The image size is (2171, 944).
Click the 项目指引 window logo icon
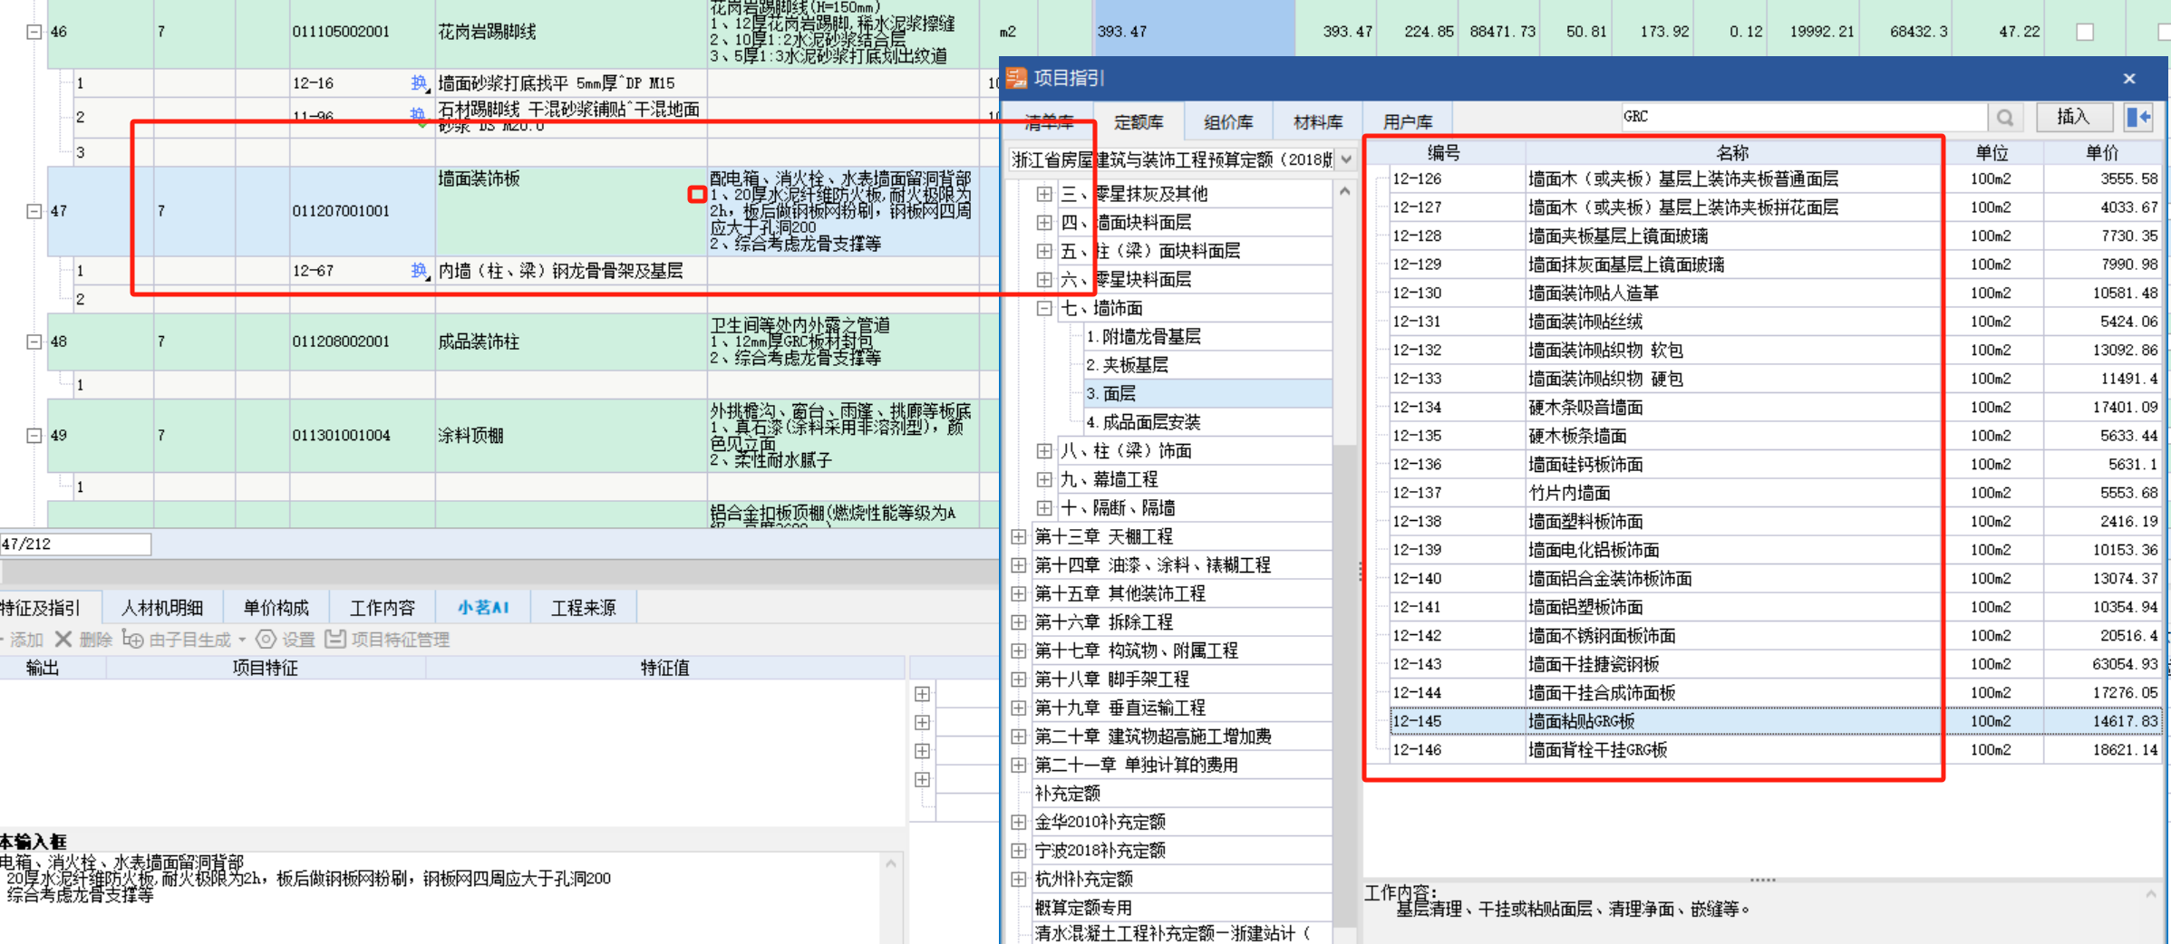(x=1017, y=78)
